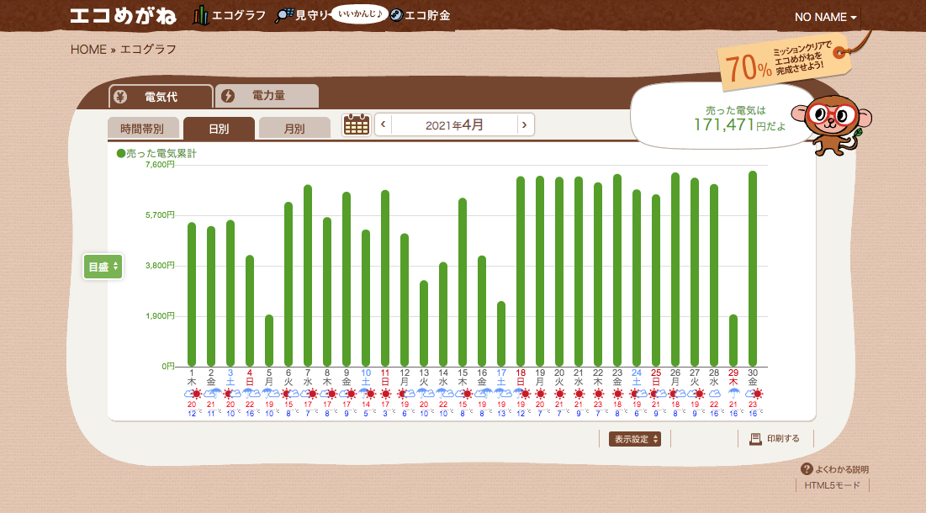This screenshot has height=513, width=926.
Task: Click the 2021年4月 date field
Action: 454,124
